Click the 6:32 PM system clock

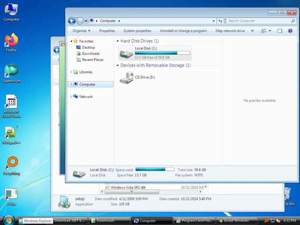click(289, 221)
